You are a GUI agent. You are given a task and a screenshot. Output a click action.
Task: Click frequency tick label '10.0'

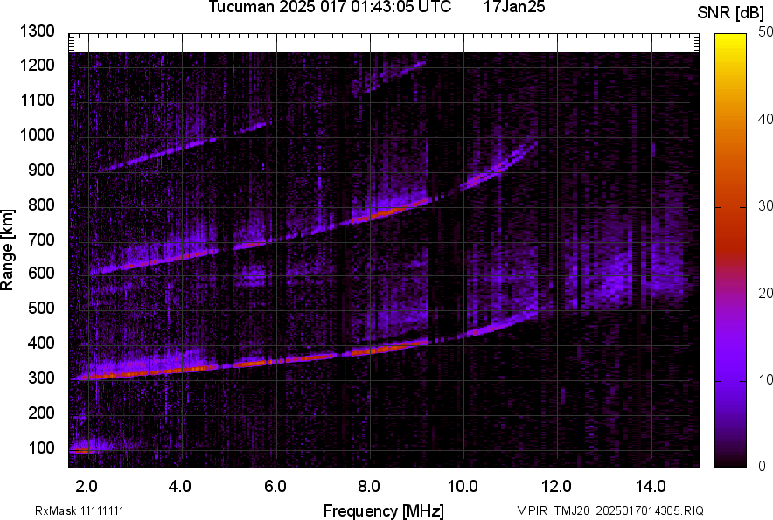(463, 487)
